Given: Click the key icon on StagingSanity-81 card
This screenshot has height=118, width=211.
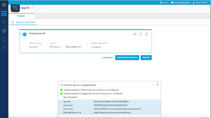Looking at the screenshot, I should 141,34.
